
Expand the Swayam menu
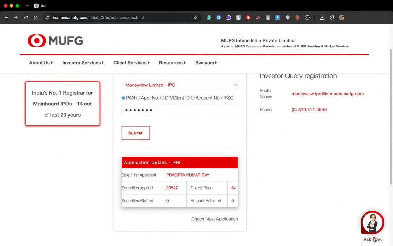pyautogui.click(x=206, y=63)
